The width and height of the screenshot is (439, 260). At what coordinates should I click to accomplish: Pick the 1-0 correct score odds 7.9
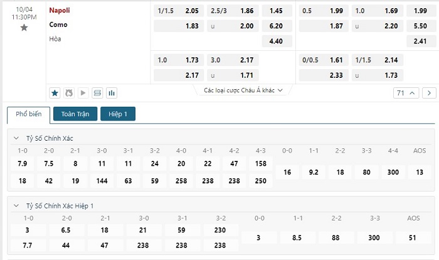coord(23,164)
